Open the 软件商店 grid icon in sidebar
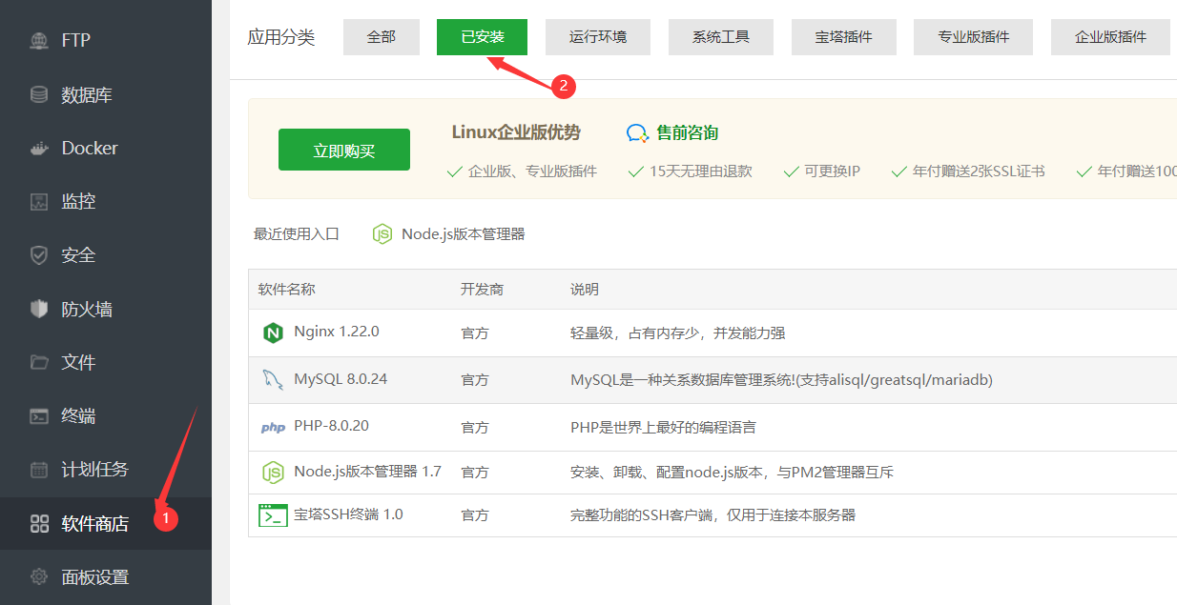The width and height of the screenshot is (1177, 605). (39, 523)
